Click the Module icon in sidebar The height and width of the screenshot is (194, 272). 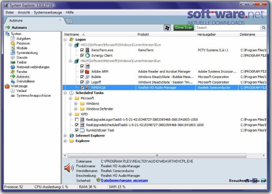point(13,48)
